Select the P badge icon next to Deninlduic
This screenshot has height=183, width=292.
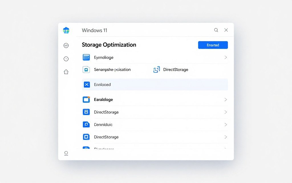[86, 124]
